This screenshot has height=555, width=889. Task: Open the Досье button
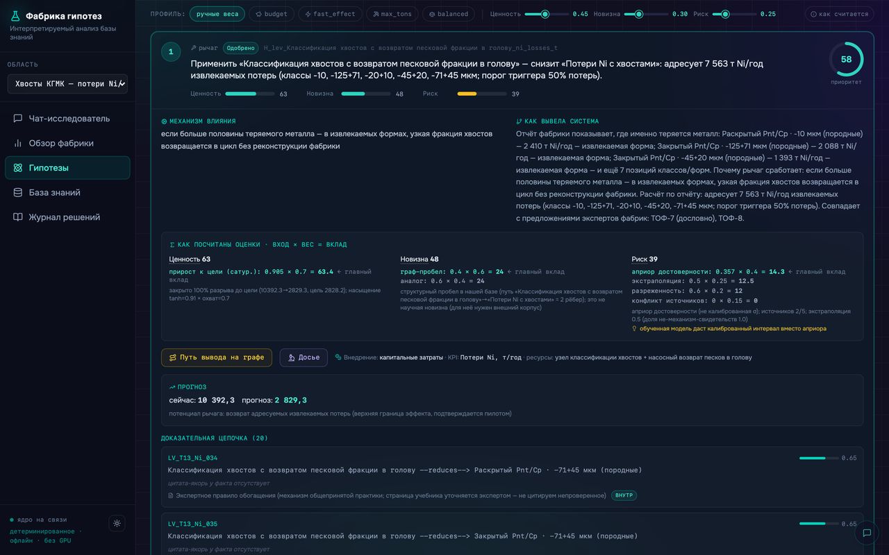click(x=304, y=357)
